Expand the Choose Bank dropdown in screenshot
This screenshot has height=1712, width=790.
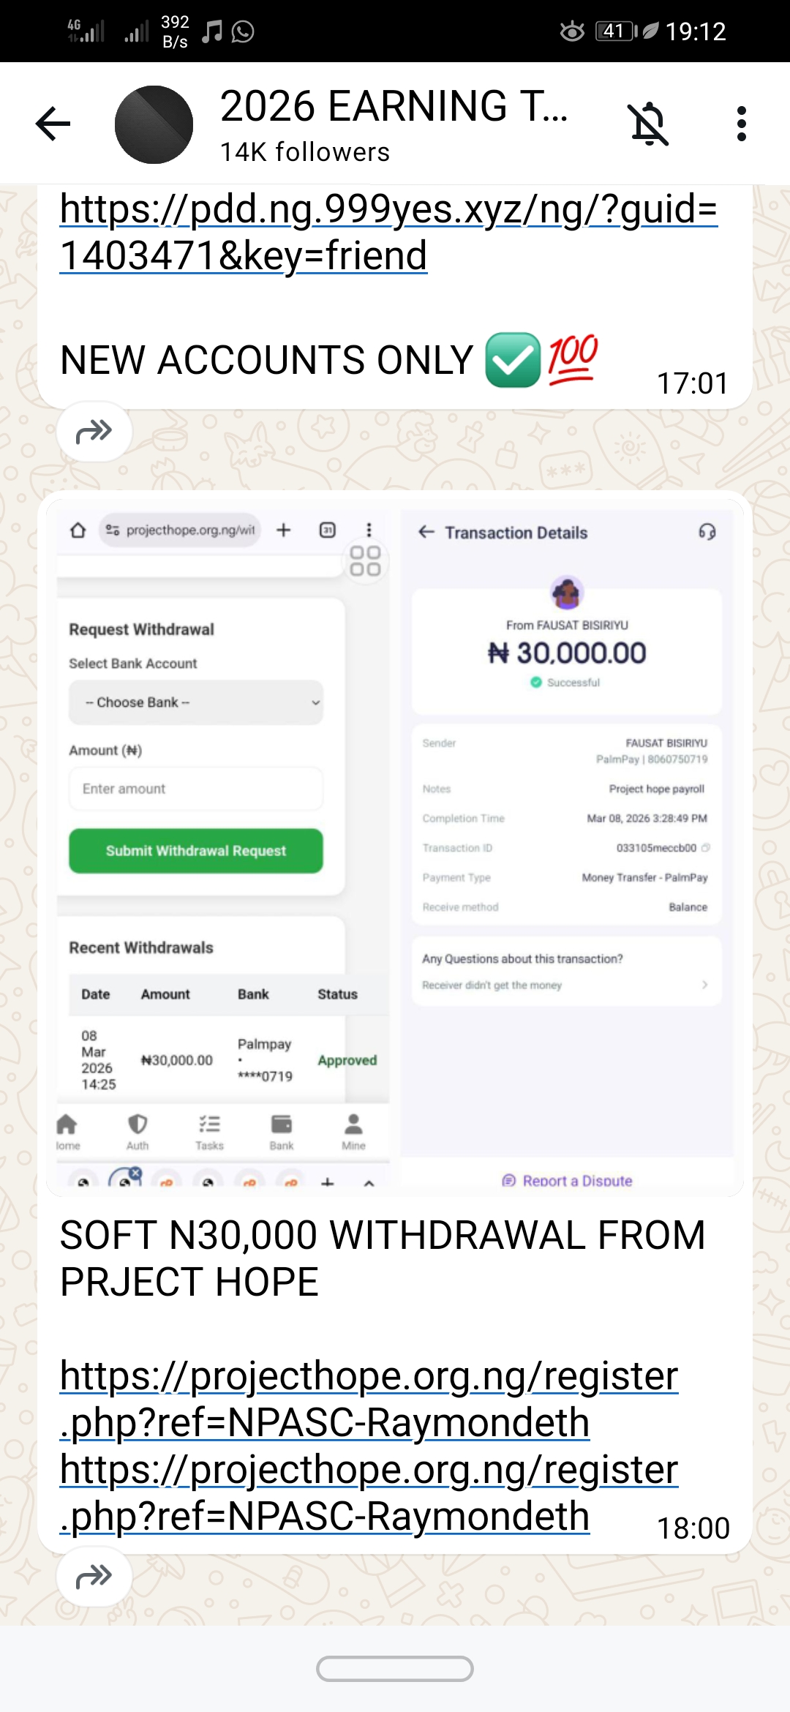click(196, 702)
